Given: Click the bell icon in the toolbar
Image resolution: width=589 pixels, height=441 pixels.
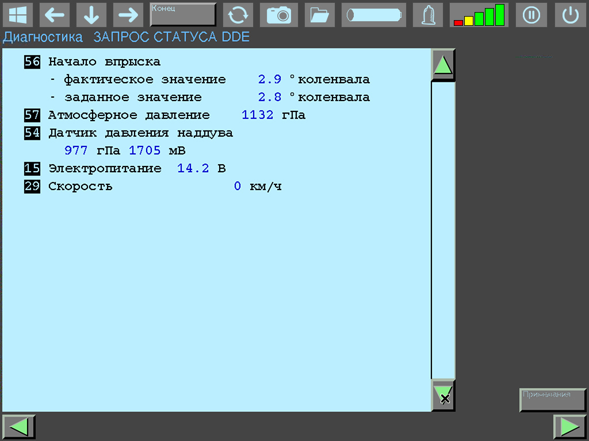Looking at the screenshot, I should (428, 15).
